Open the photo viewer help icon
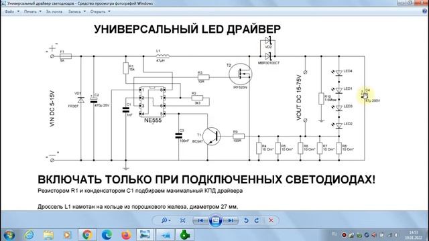Viewport: 429px width, 241px height. point(425,11)
